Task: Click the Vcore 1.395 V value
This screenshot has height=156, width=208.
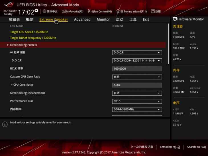Action: tap(194, 48)
